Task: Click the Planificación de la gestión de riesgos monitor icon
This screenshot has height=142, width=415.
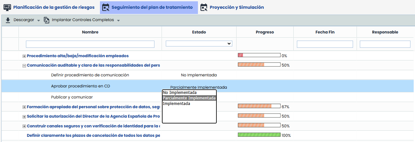Action: (x=7, y=7)
